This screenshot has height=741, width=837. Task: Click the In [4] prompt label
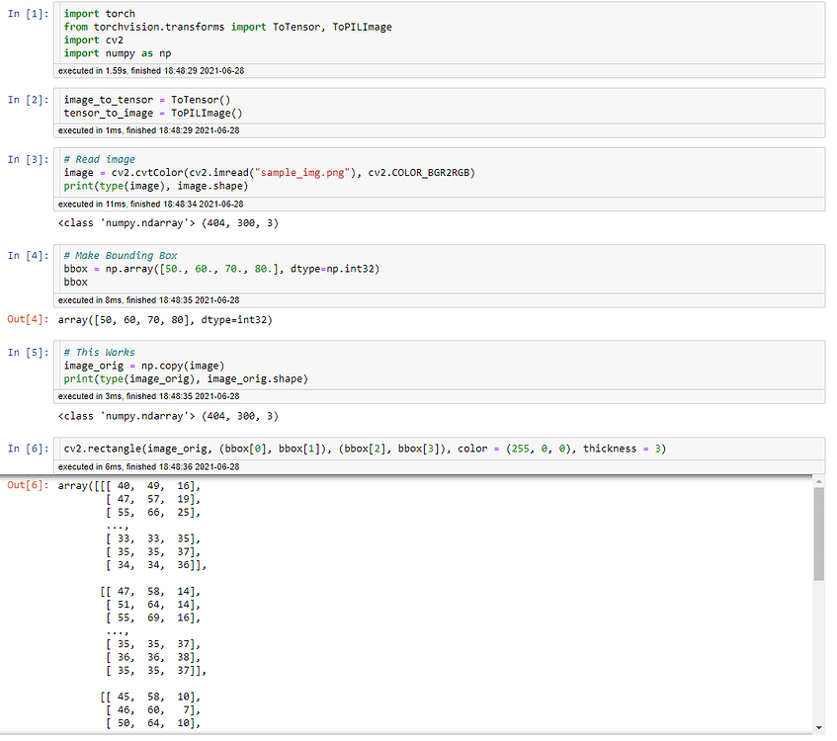point(28,256)
